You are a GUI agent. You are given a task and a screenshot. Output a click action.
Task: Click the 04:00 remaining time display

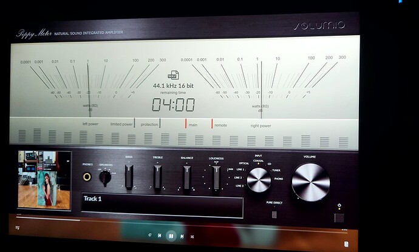coord(174,105)
